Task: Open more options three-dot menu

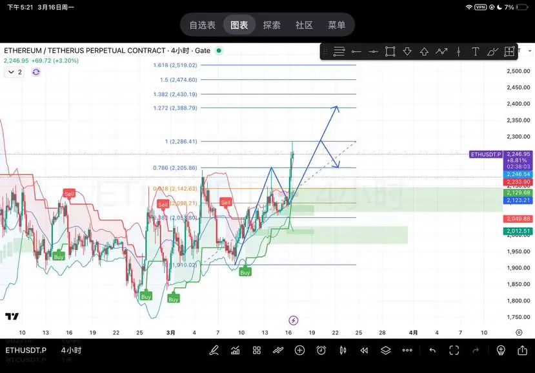Action: coord(407,350)
